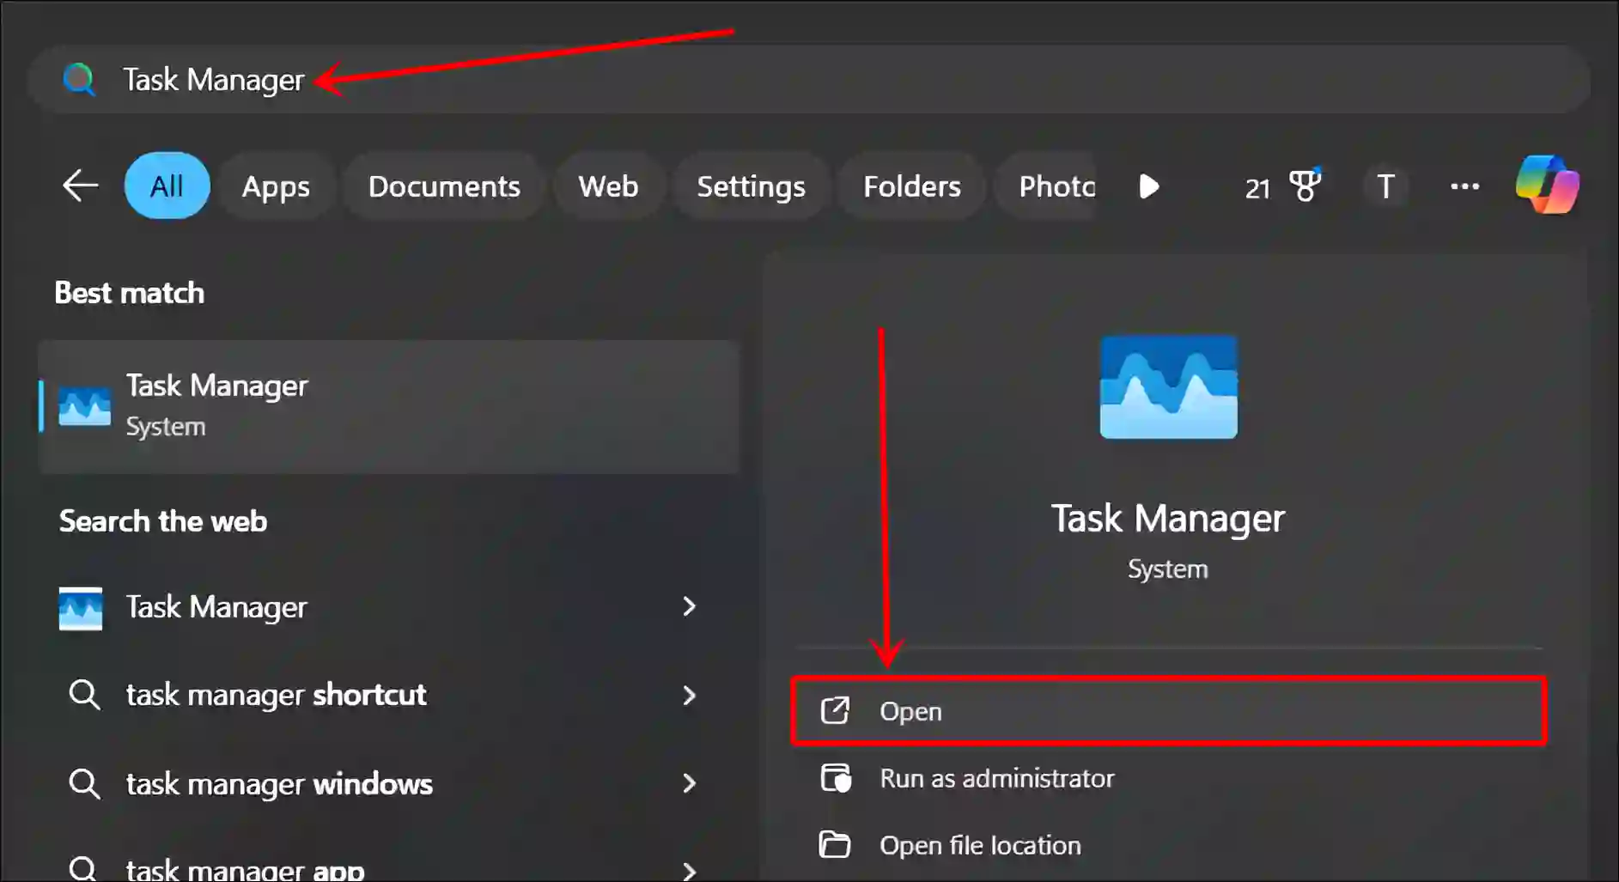The image size is (1619, 882).
Task: Open the three-dot more options menu
Action: [x=1464, y=186]
